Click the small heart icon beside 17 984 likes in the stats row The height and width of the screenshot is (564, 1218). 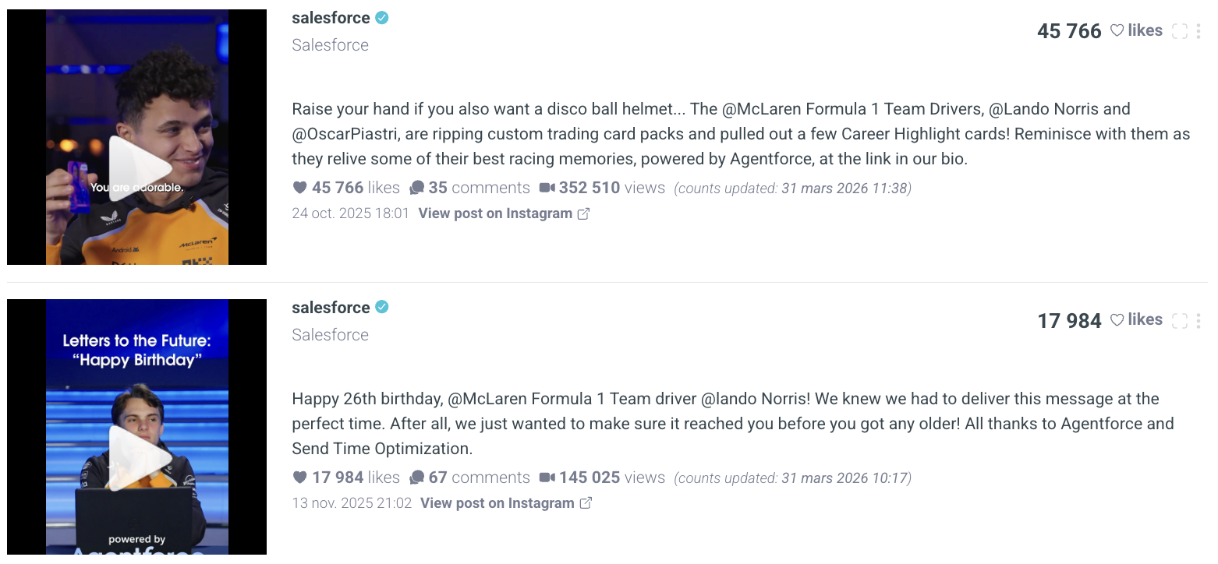coord(300,478)
